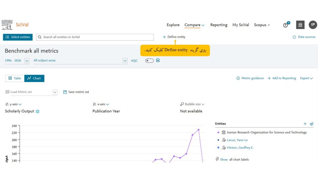318x179 pixels.
Task: Click the peak data point on the chart
Action: pyautogui.click(x=198, y=130)
